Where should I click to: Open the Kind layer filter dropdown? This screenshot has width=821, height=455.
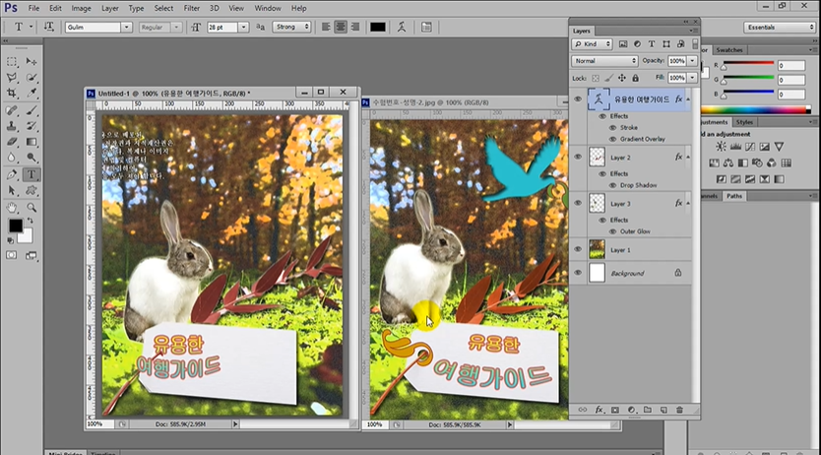593,44
